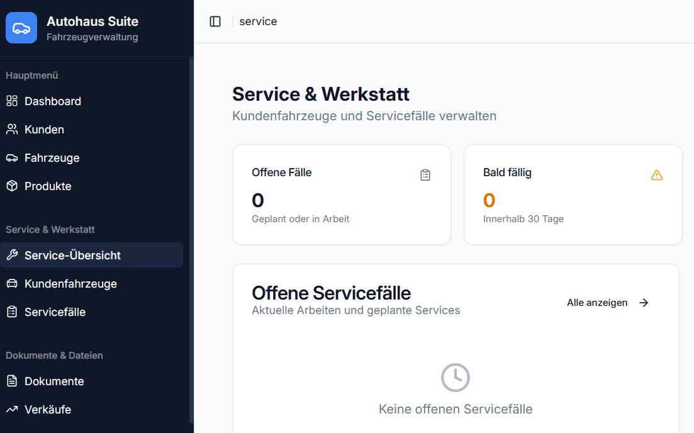694x433 pixels.
Task: Click the Produkte package icon
Action: pyautogui.click(x=13, y=186)
